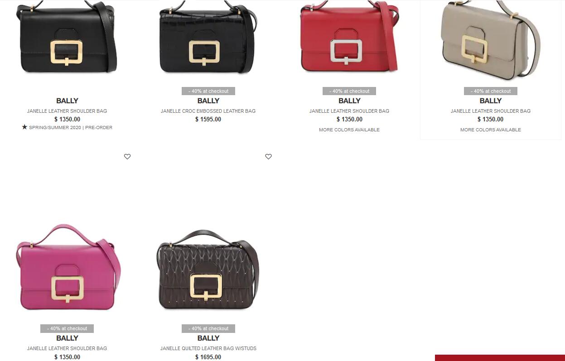Screen dimensions: 565x361
Task: Open the quilted studded leather bag photo
Action: point(208,270)
